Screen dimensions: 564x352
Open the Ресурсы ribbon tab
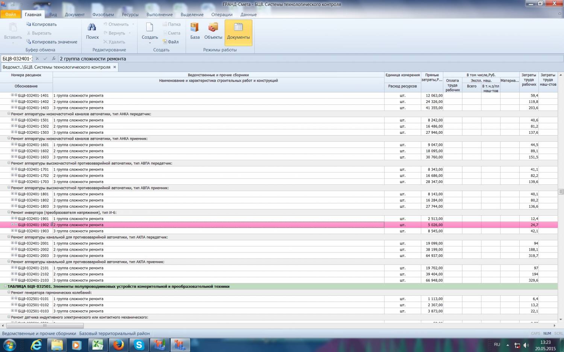[x=130, y=15]
